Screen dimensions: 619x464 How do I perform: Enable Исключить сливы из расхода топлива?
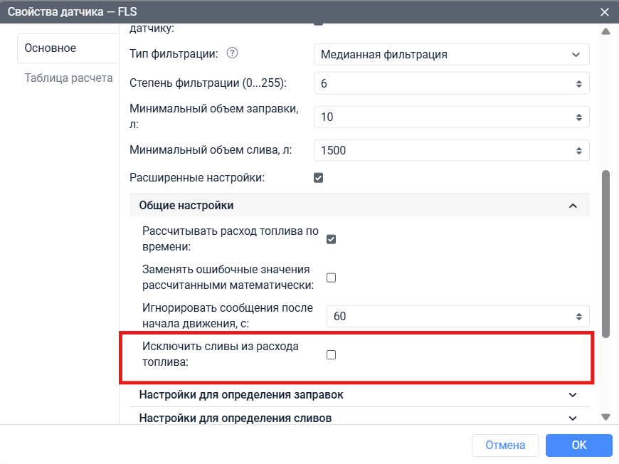[x=331, y=354]
